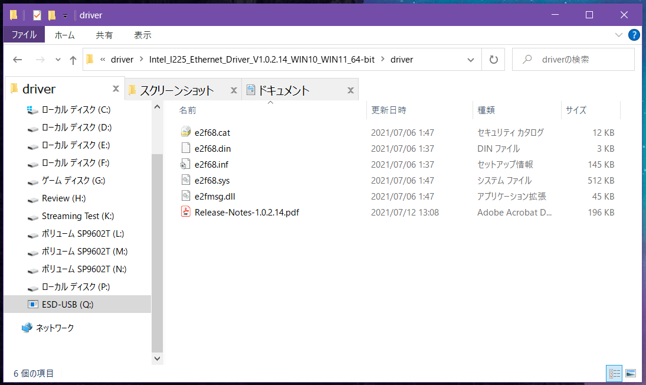Viewport: 646px width, 385px height.
Task: Click the Back navigation arrow
Action: (18, 60)
